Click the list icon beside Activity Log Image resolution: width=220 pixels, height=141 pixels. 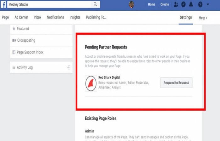coord(14,67)
